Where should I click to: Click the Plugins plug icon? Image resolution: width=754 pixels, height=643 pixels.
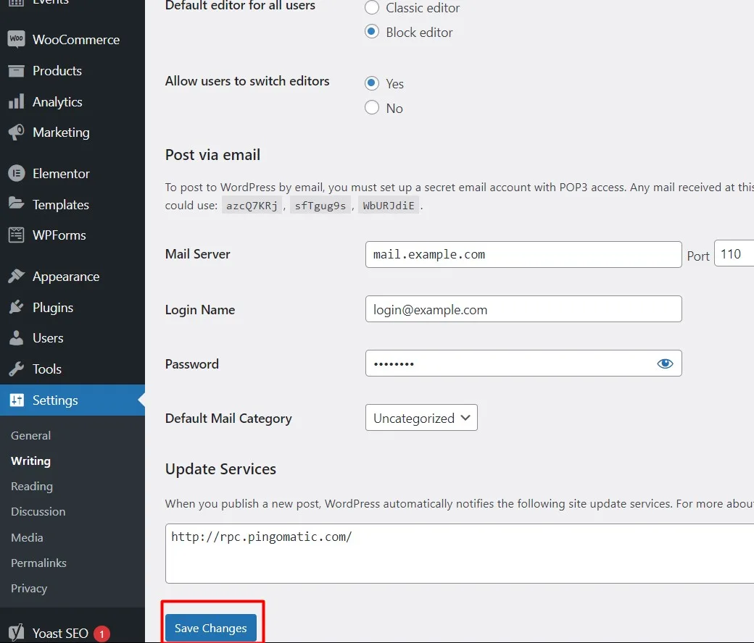coord(17,307)
